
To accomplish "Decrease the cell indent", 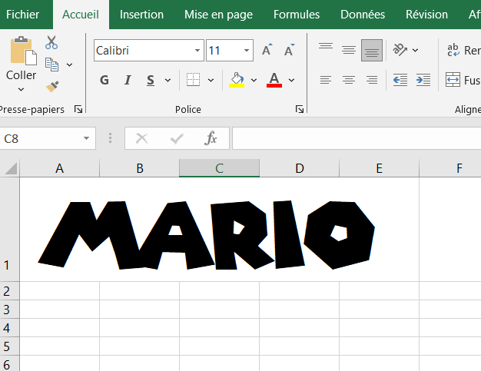I will tap(400, 80).
